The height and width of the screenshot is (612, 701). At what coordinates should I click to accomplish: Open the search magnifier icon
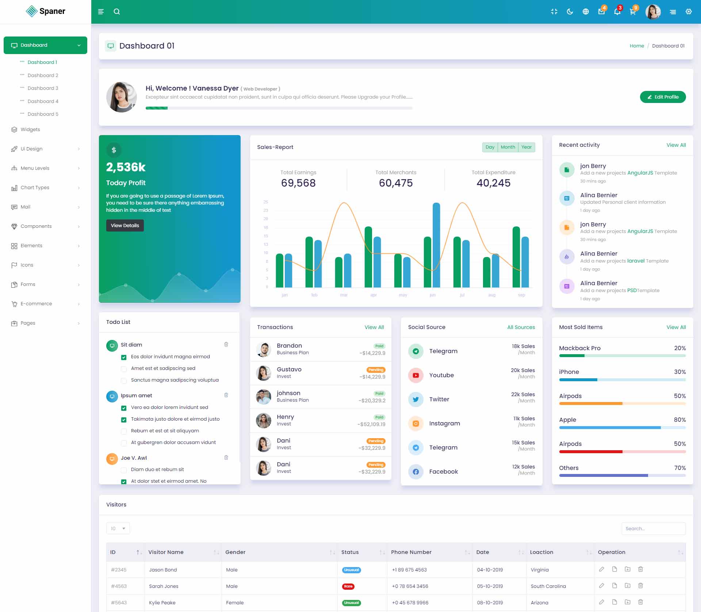click(117, 12)
